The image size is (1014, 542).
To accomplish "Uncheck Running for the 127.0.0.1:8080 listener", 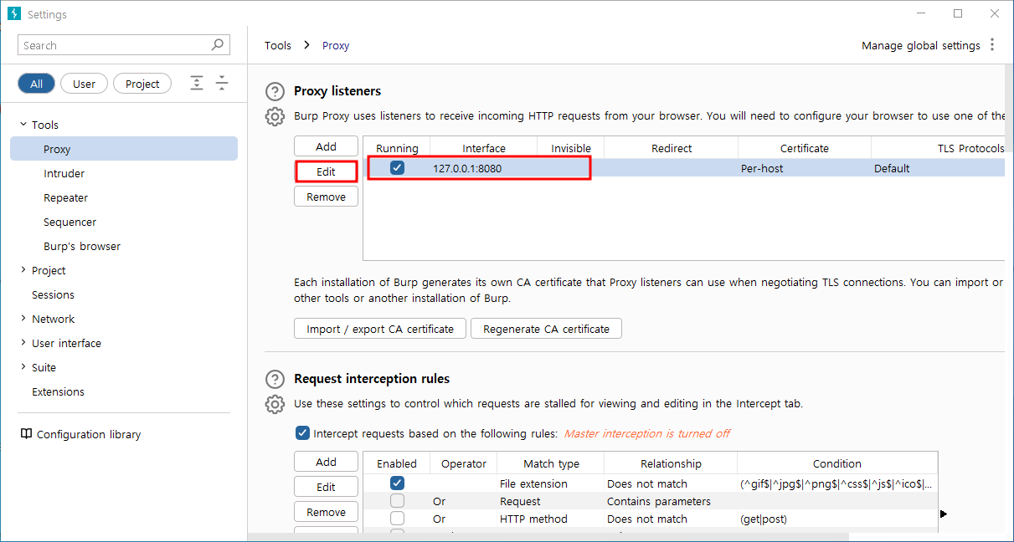I will [x=397, y=168].
